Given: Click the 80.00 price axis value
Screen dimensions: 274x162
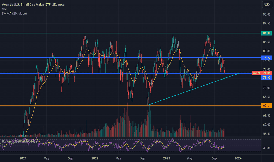Looking at the screenshot, I should click(267, 51).
